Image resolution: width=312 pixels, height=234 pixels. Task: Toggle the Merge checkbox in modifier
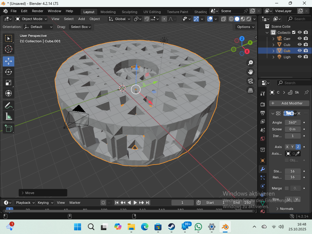coord(286,188)
